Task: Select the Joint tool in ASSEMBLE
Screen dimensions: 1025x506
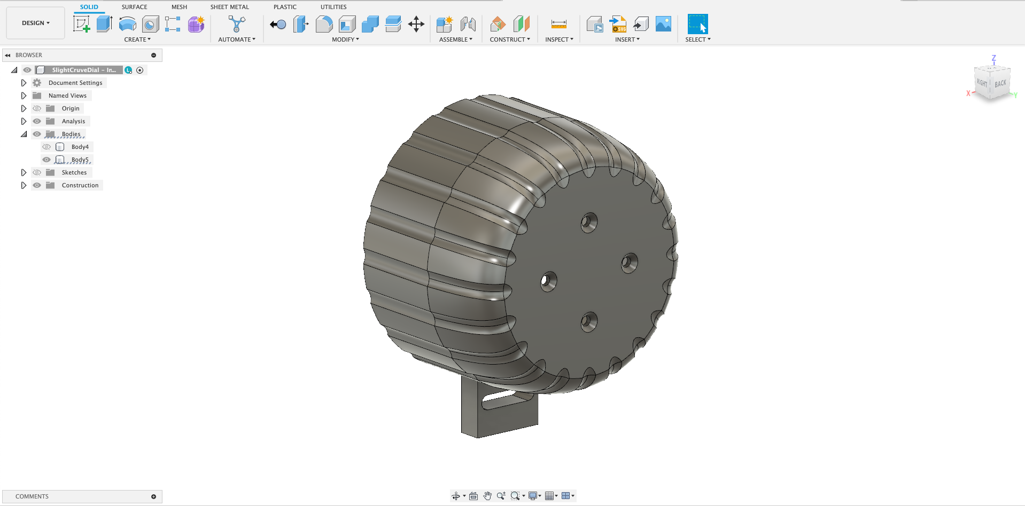Action: tap(468, 23)
